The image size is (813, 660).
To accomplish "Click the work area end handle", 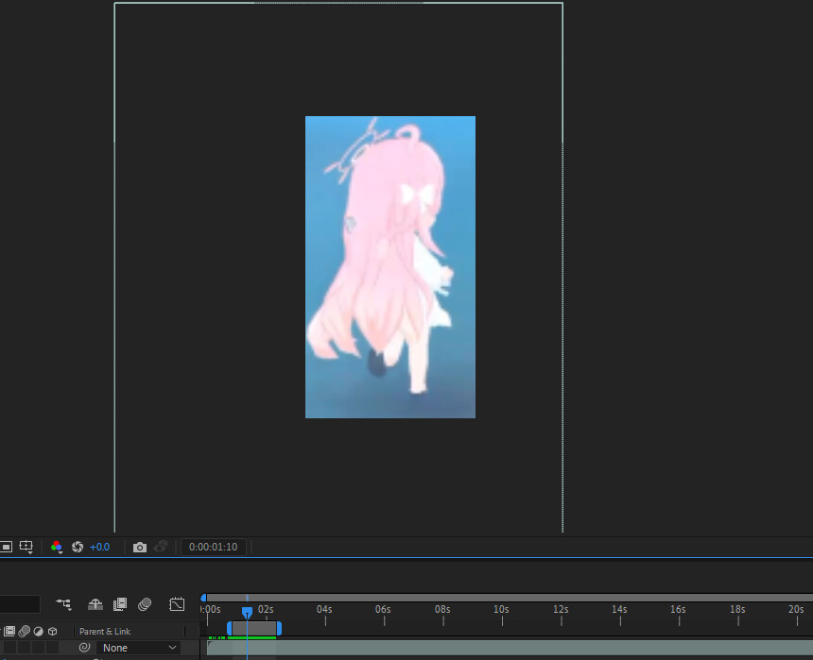I will (x=279, y=629).
